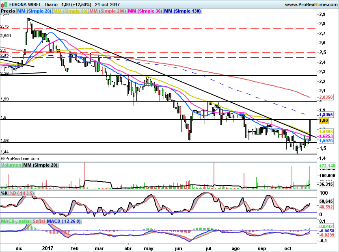The image size is (339, 252).
Task: Click the yellow 1,80 current price tag
Action: coord(324,120)
